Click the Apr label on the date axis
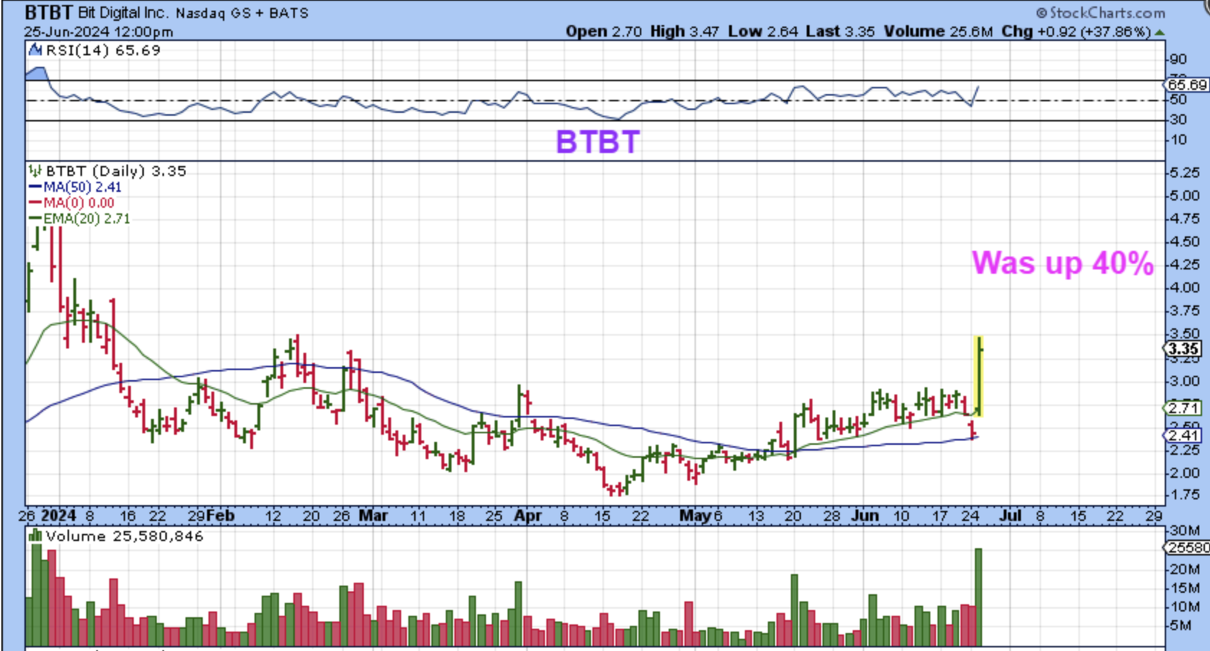The width and height of the screenshot is (1210, 651). pyautogui.click(x=528, y=516)
